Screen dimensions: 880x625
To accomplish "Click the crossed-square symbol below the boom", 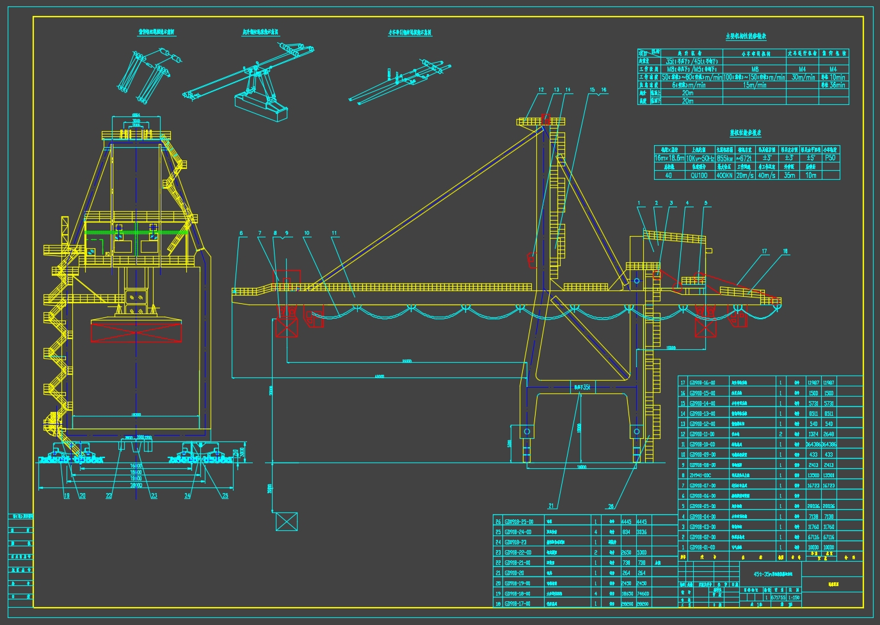I will [286, 521].
